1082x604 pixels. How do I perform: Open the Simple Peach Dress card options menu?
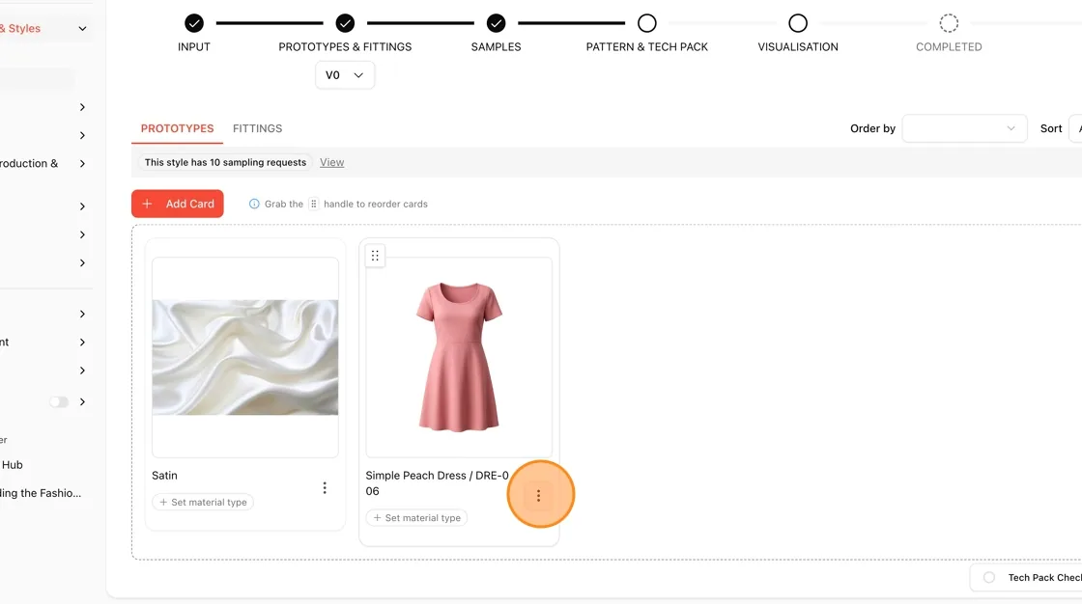point(538,496)
